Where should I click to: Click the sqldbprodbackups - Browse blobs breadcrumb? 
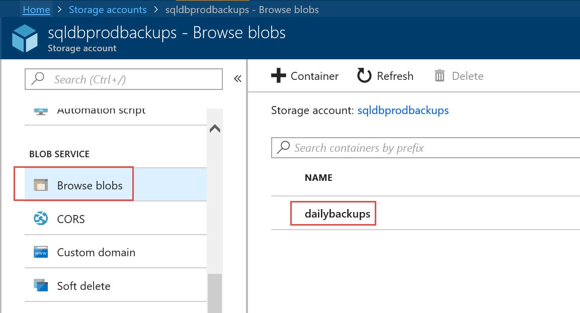point(242,10)
